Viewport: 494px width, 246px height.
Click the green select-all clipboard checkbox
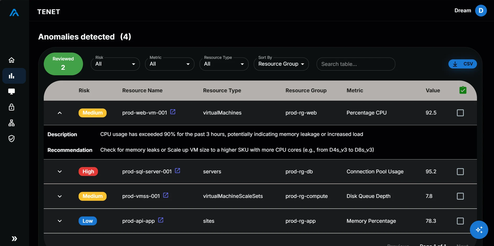click(463, 90)
